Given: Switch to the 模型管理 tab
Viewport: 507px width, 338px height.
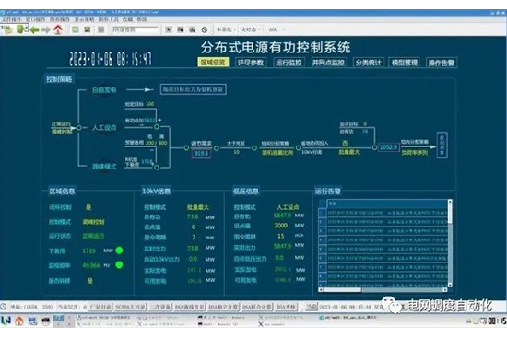Looking at the screenshot, I should click(x=405, y=63).
